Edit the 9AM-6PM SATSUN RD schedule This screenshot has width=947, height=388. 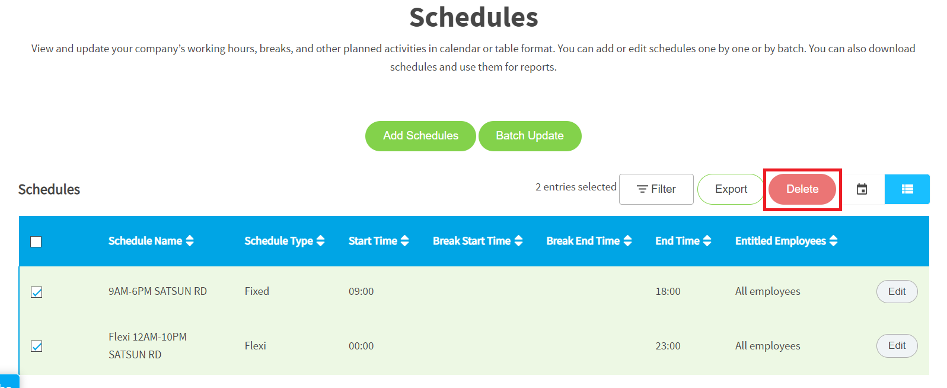coord(897,291)
